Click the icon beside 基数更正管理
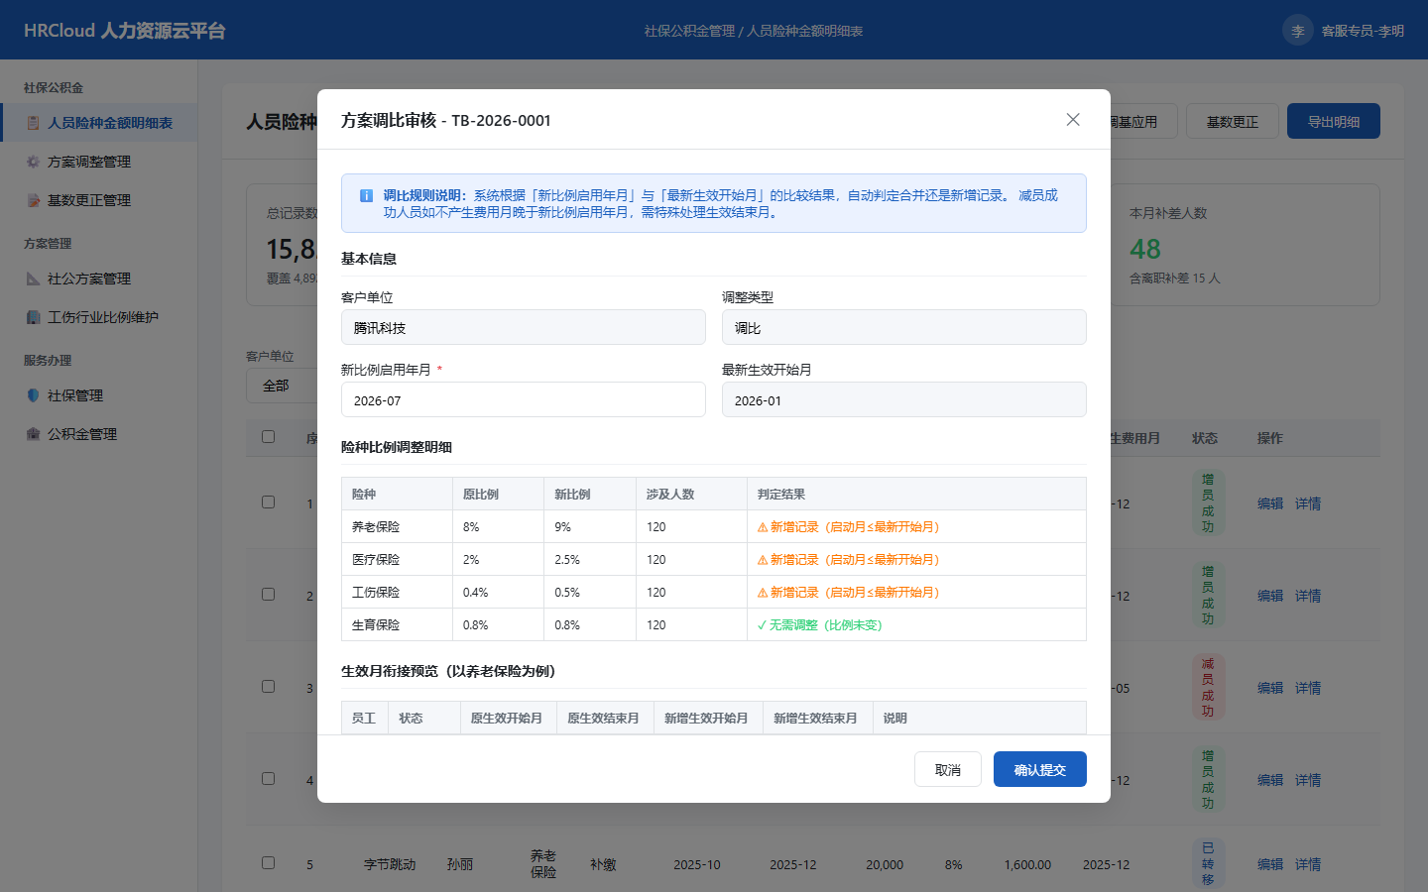This screenshot has height=892, width=1428. coord(33,200)
